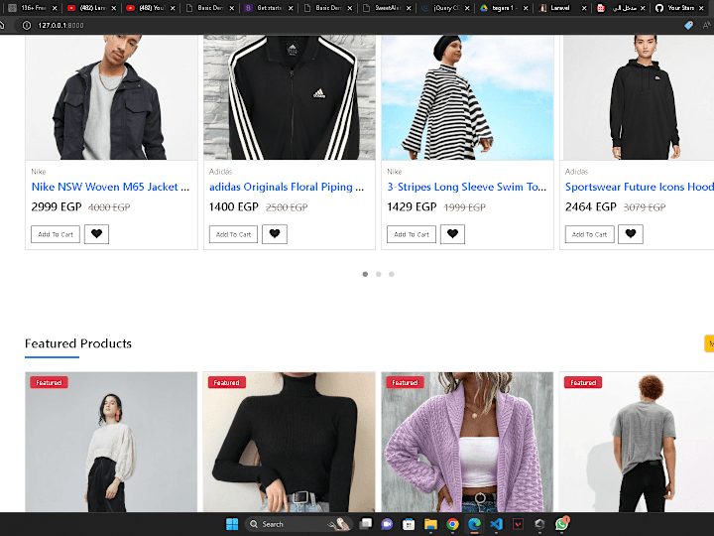714x536 pixels.
Task: Add adidas Originals Floral Piping to cart
Action: [x=234, y=234]
